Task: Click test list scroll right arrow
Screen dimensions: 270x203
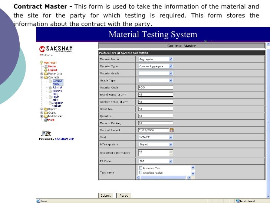Action: pos(189,177)
